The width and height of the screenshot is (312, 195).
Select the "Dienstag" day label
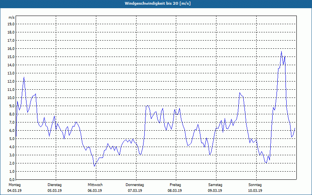(55, 185)
